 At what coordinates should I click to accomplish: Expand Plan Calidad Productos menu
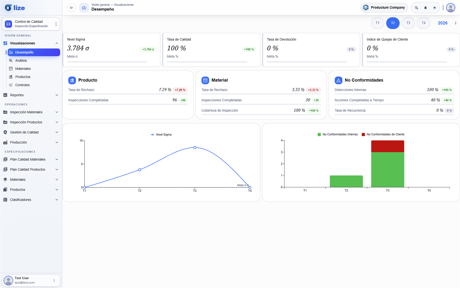click(x=31, y=169)
